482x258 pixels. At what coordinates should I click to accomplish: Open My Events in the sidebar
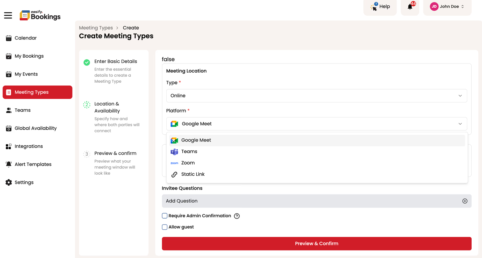pyautogui.click(x=37, y=74)
